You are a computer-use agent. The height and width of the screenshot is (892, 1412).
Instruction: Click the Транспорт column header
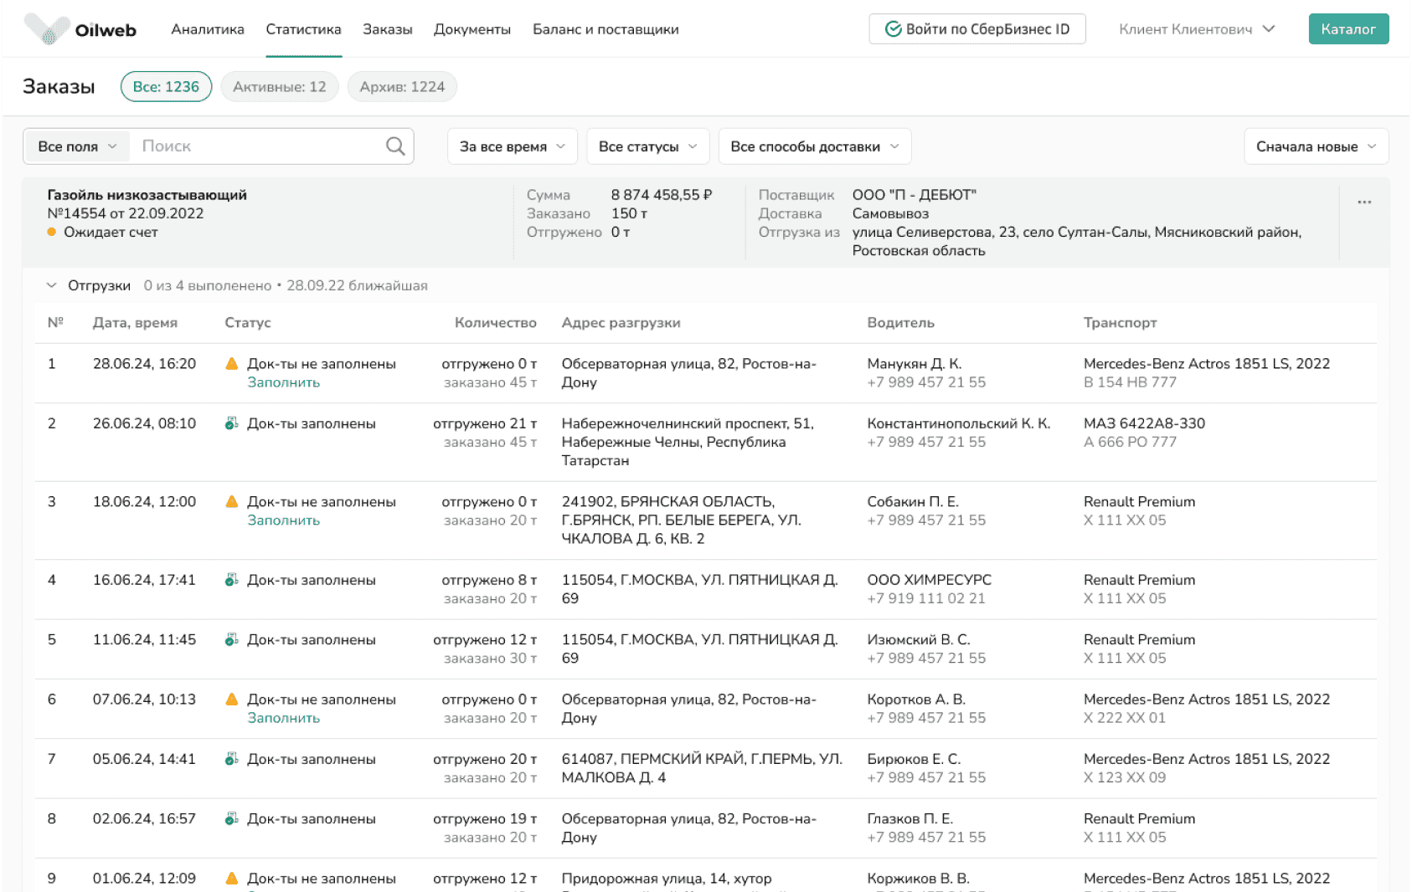(1121, 323)
